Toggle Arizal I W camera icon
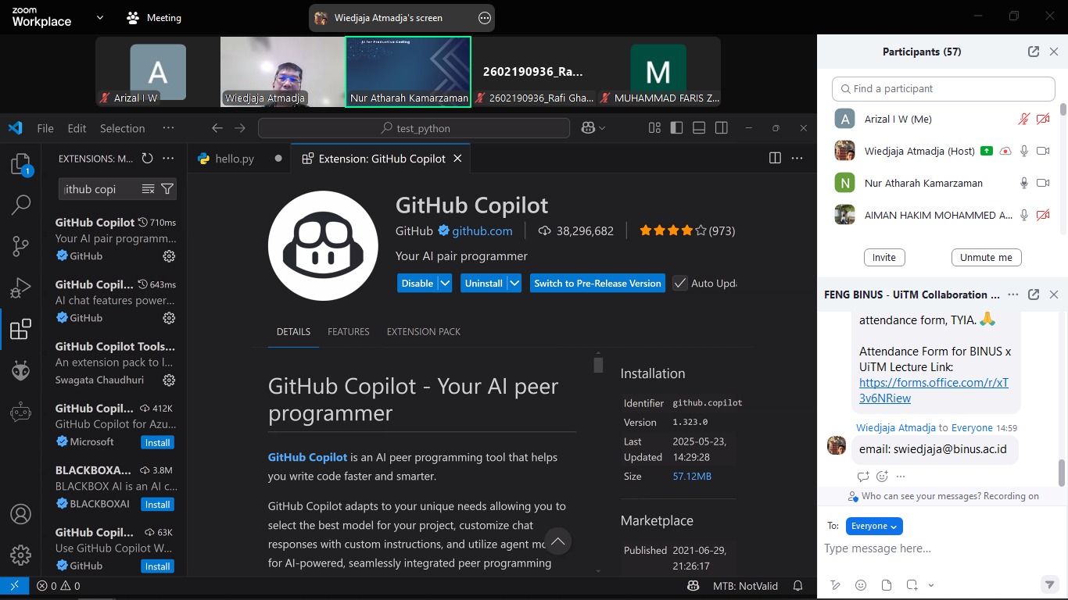 point(1042,119)
